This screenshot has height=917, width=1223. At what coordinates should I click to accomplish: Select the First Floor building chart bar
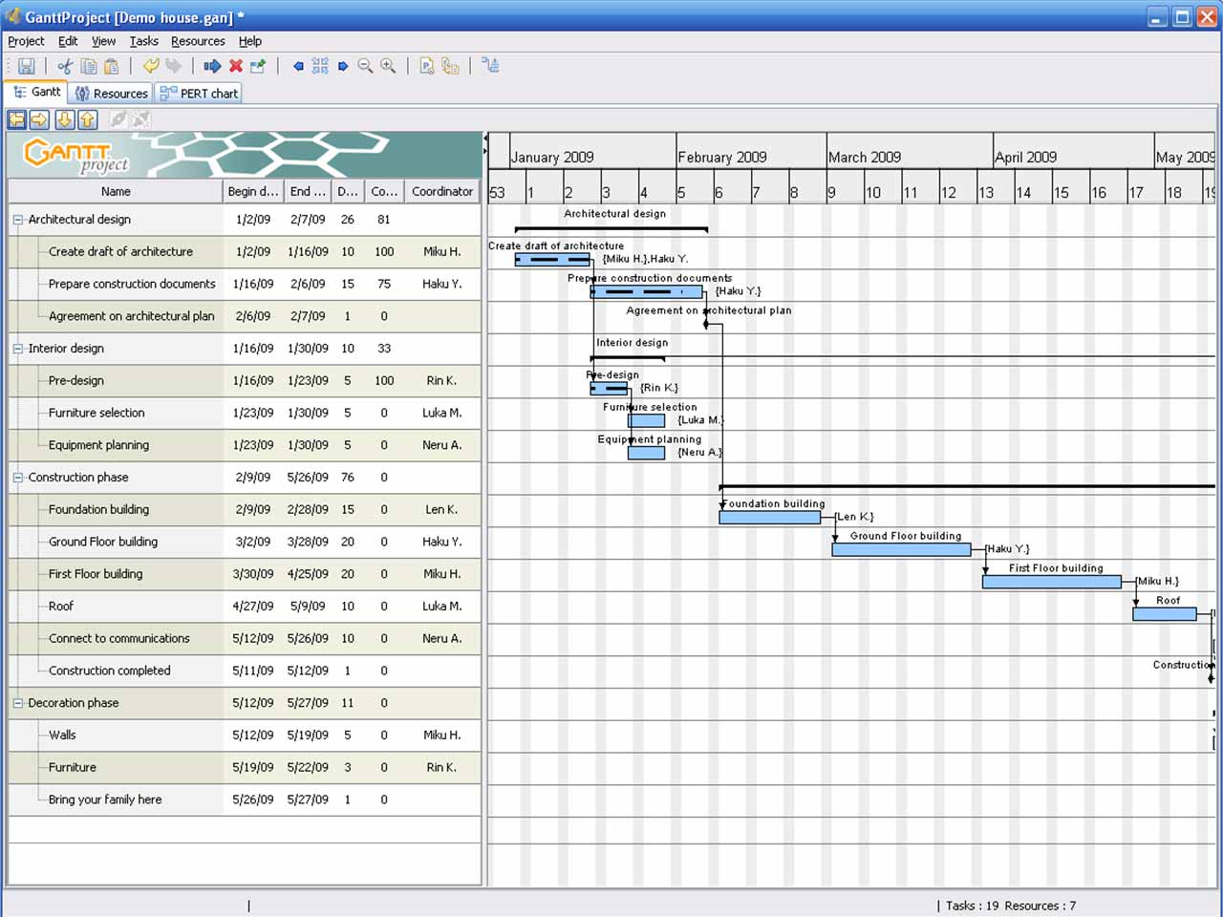pyautogui.click(x=1052, y=582)
